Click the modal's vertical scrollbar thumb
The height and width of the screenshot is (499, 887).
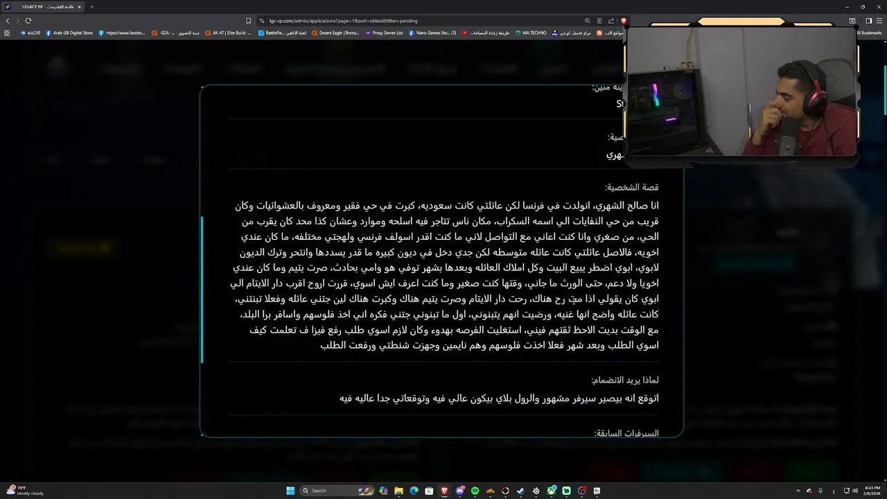202,289
